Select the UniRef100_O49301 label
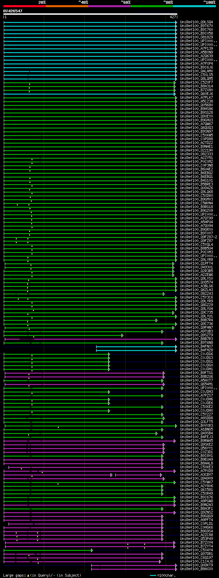This screenshot has height=578, width=219. tap(196, 267)
